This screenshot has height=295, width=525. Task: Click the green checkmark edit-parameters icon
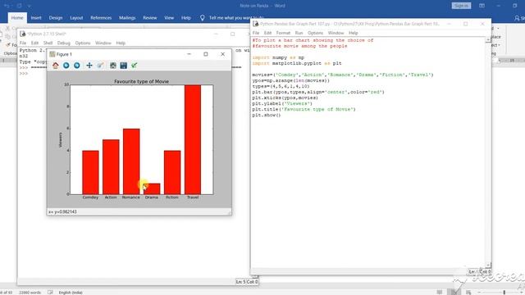click(x=135, y=66)
